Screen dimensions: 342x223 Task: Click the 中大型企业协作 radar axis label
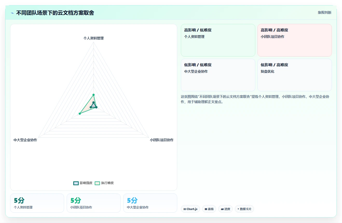pos(25,140)
